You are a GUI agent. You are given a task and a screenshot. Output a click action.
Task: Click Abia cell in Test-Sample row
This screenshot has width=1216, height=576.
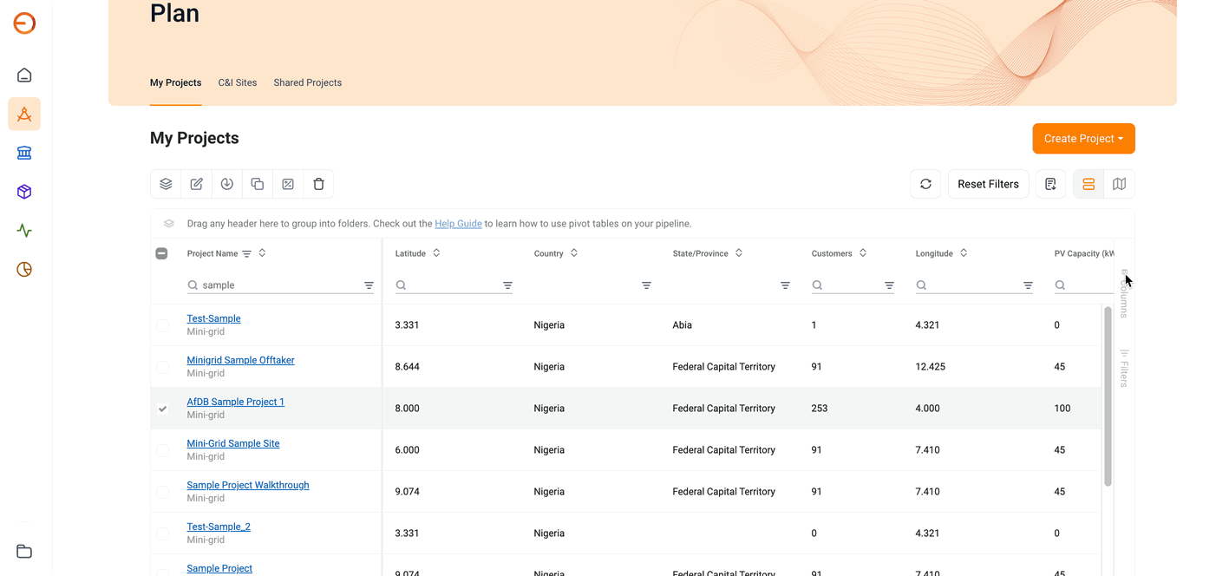(683, 325)
